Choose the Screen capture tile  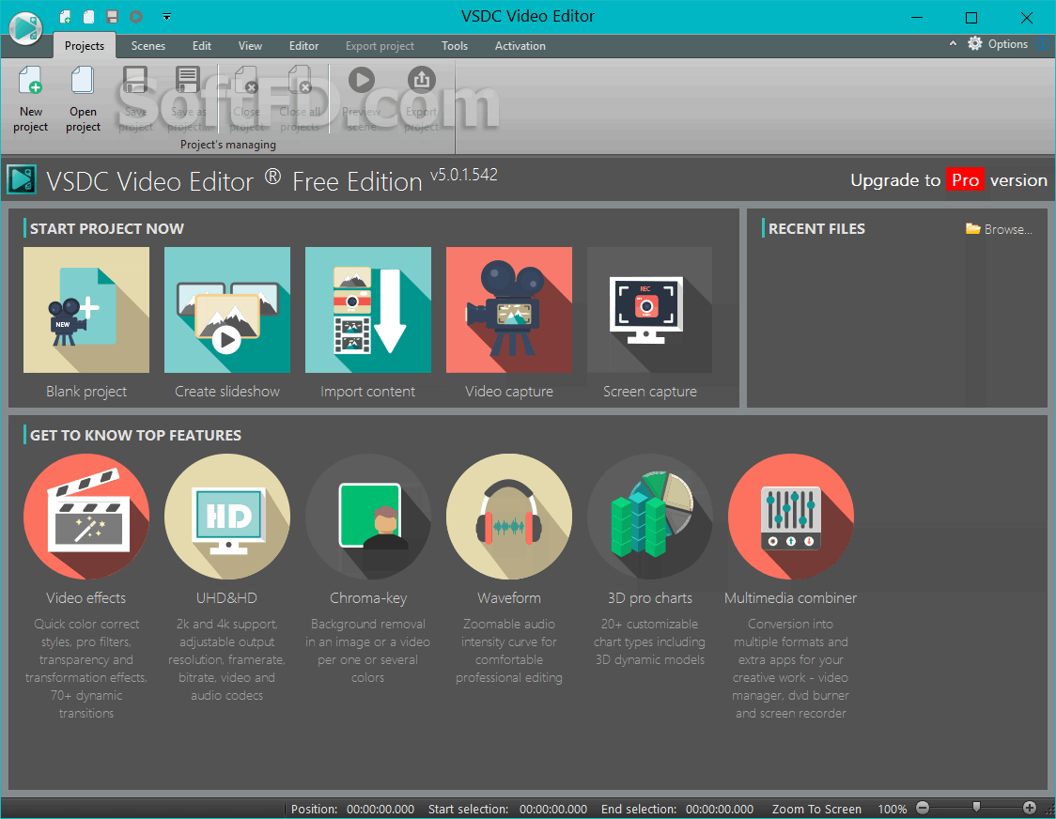tap(649, 310)
